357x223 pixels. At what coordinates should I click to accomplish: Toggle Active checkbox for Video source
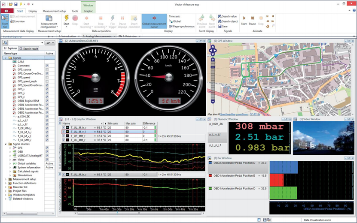click(x=47, y=160)
